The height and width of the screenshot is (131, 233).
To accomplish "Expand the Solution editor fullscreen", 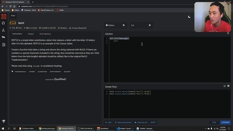I will [228, 33].
